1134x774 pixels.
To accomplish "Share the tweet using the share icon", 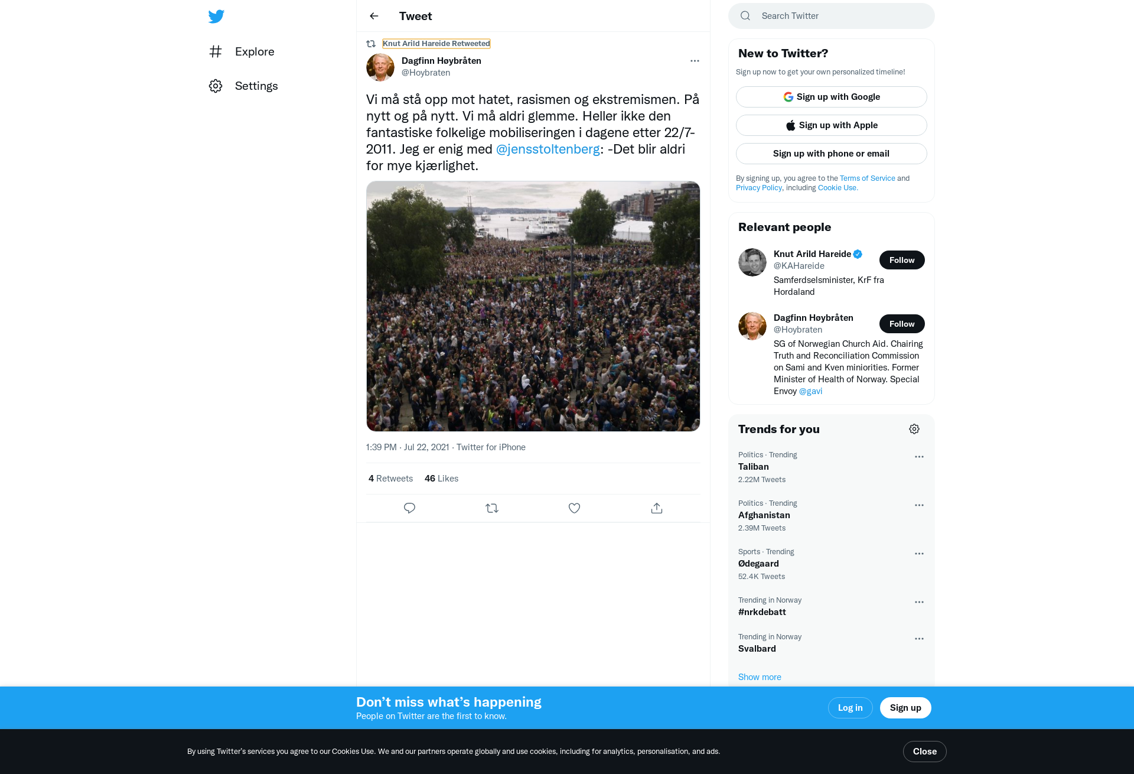I will pyautogui.click(x=657, y=508).
